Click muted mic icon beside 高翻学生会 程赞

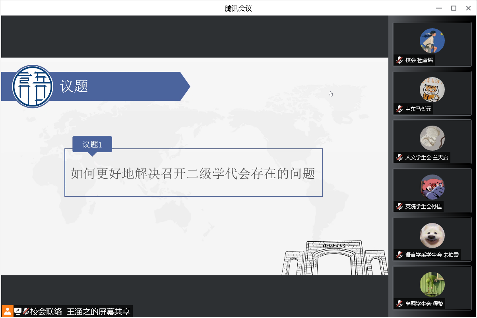coord(399,304)
